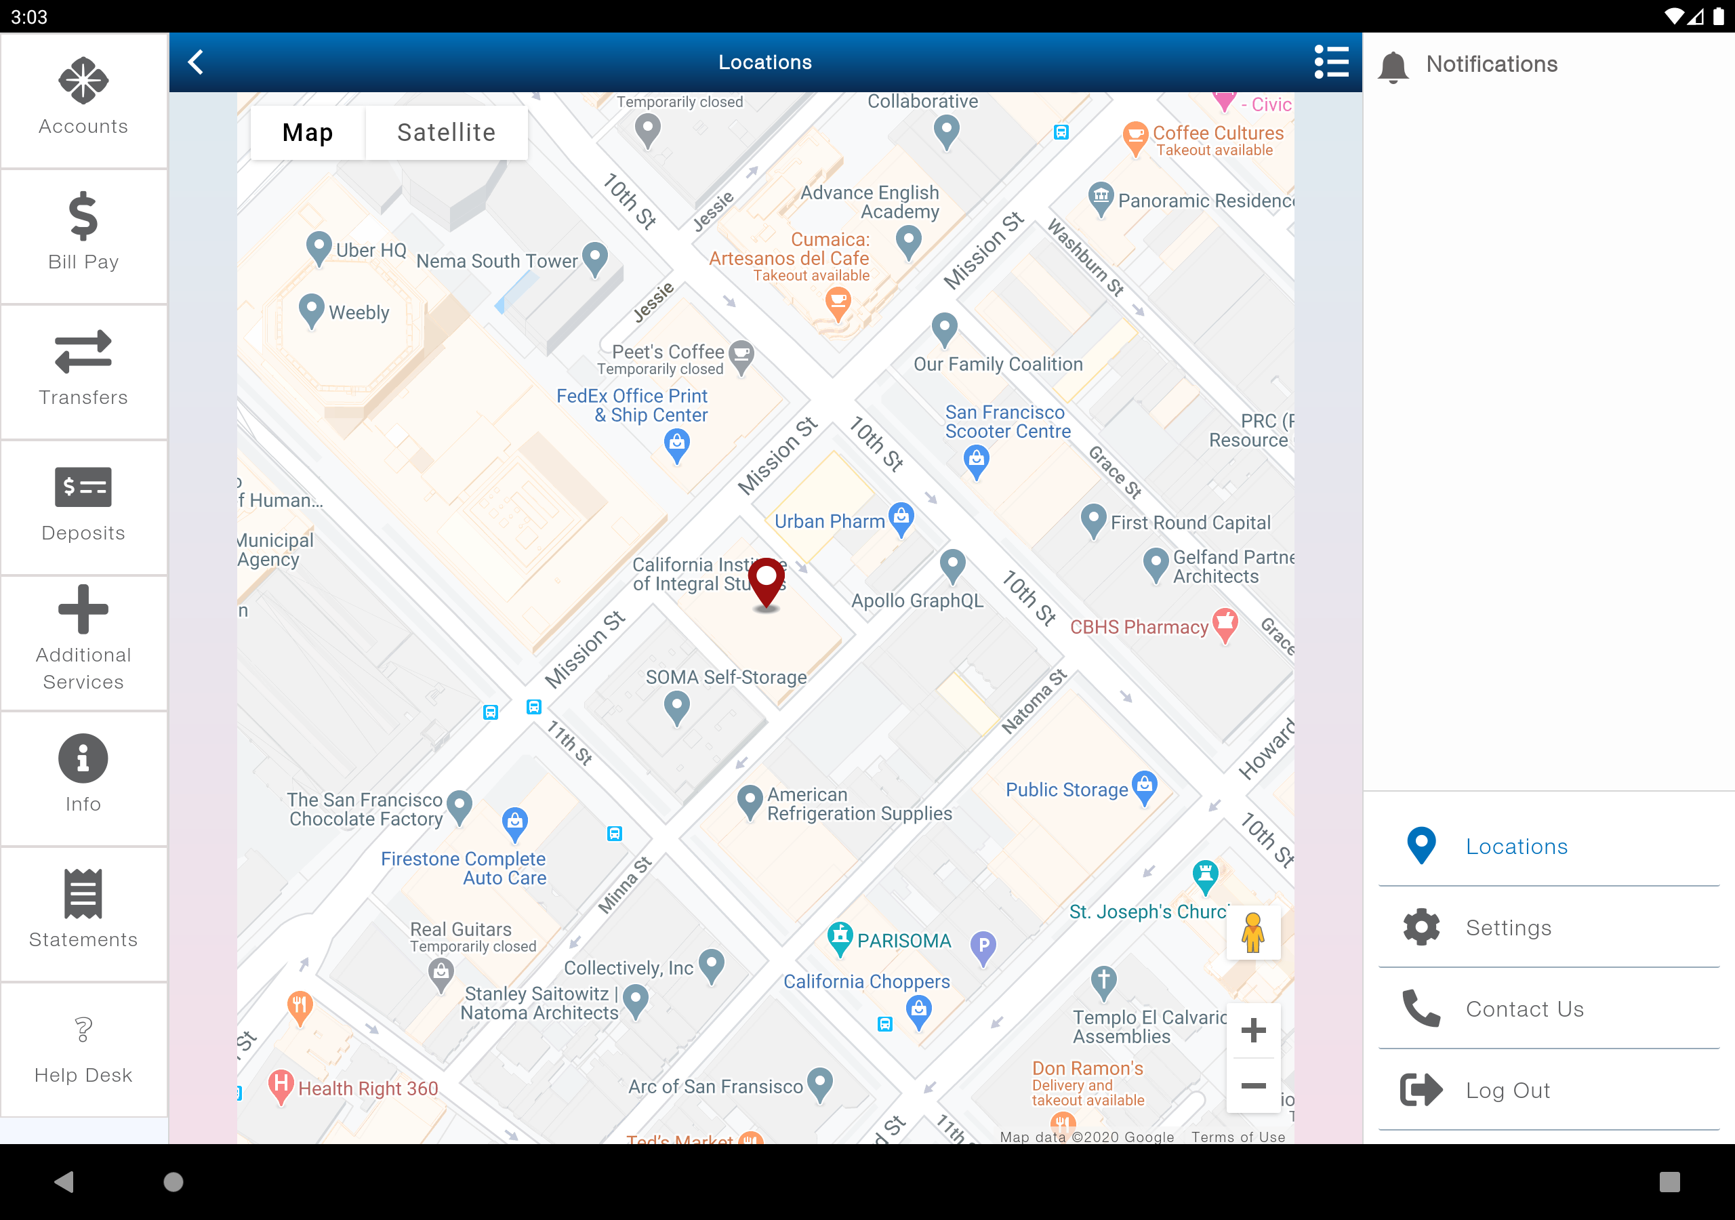Click the Notifications heading text

[1492, 64]
